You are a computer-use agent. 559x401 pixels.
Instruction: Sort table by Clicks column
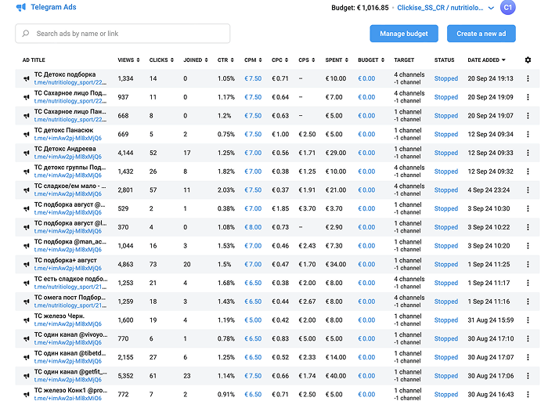[160, 60]
